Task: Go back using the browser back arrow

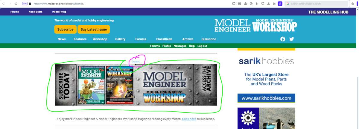Action: [x=3, y=4]
